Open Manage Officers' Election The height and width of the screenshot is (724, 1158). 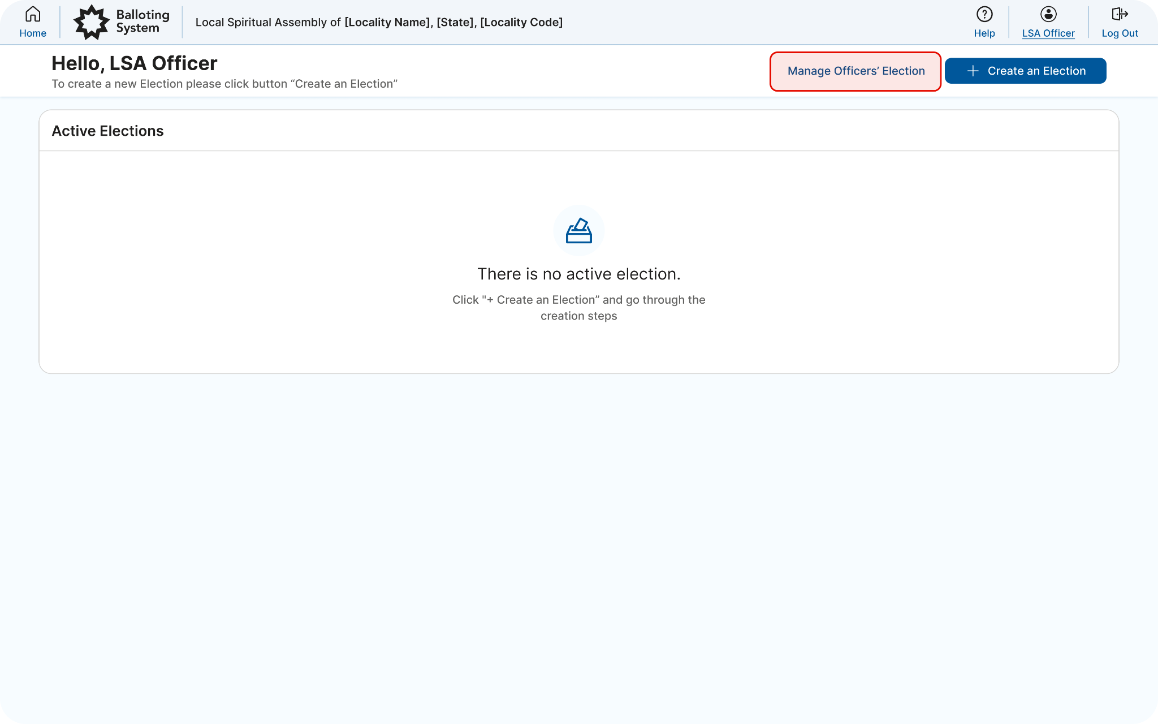click(855, 71)
